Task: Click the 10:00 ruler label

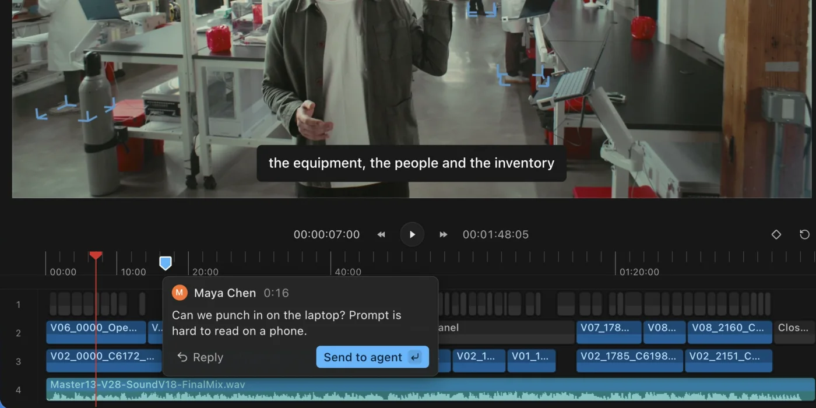Action: tap(133, 272)
